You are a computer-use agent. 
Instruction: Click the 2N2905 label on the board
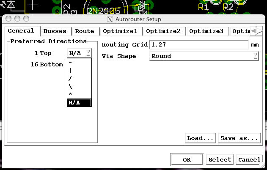point(104,11)
